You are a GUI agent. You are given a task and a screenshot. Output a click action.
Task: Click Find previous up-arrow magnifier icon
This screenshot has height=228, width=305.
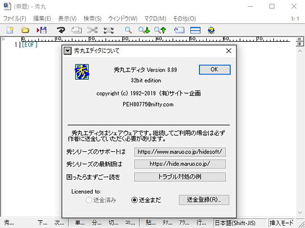[x=160, y=30]
